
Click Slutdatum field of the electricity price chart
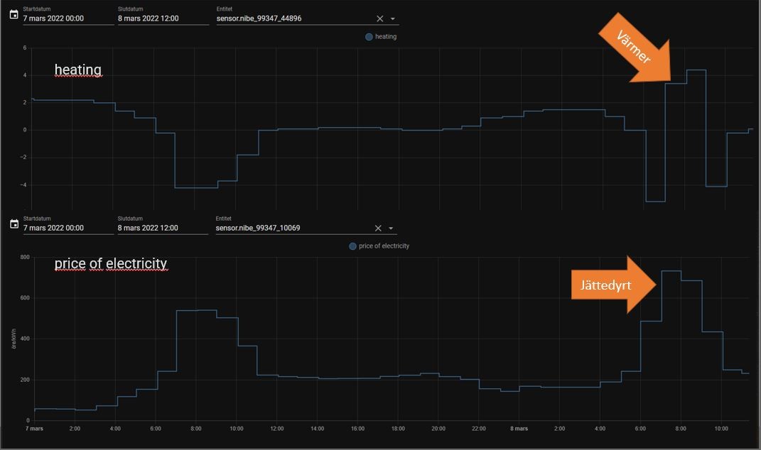[163, 228]
